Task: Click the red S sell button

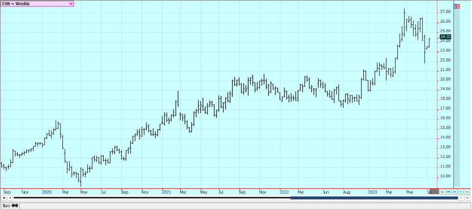Action: pos(458,6)
